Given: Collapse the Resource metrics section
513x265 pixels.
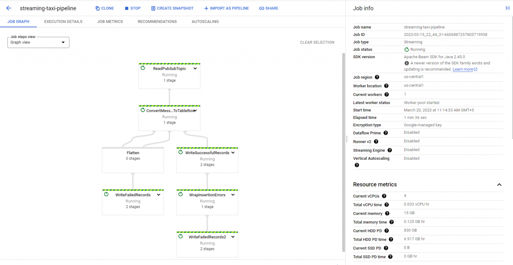Looking at the screenshot, I should [x=499, y=185].
